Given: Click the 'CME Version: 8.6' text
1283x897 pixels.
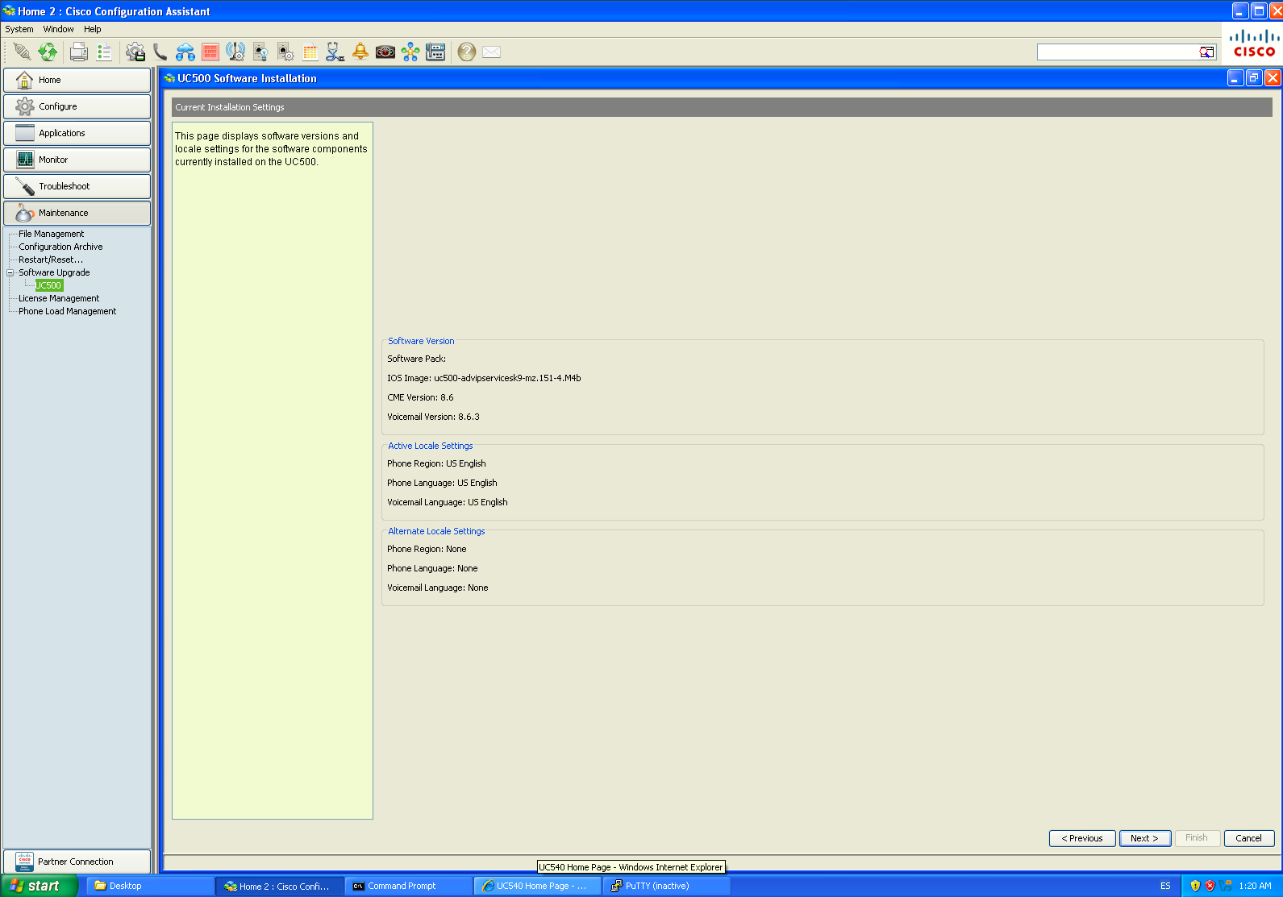Looking at the screenshot, I should click(420, 397).
